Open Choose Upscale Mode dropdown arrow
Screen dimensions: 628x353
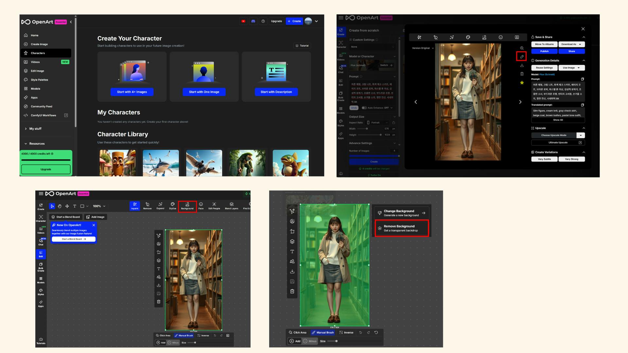581,135
